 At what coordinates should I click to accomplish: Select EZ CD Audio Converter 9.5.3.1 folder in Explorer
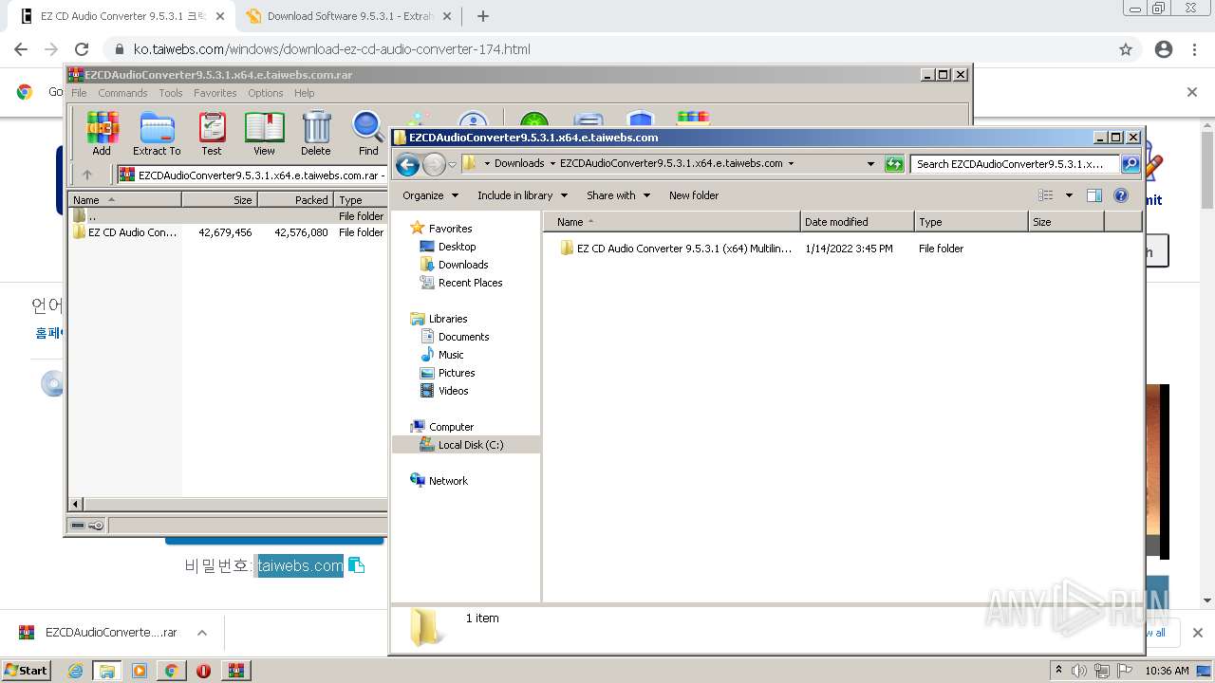click(683, 249)
